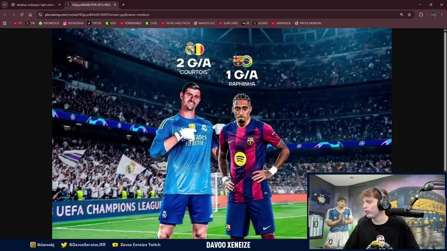Open the FORMIDABLE bookmark
The image size is (447, 251).
coord(131,23)
